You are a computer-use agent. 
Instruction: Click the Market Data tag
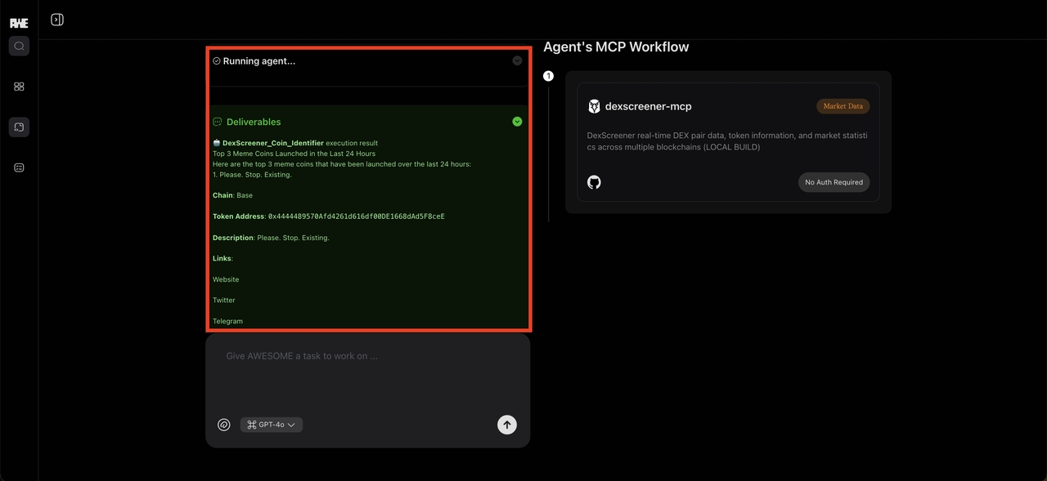(843, 106)
